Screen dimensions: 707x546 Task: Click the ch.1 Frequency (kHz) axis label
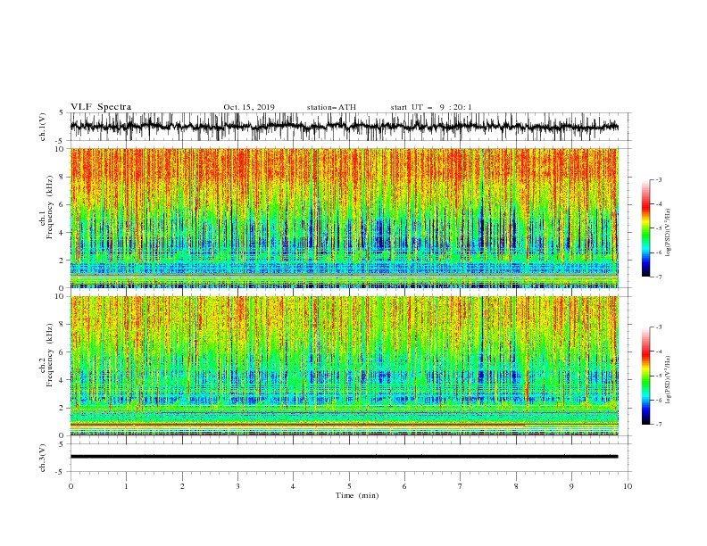pyautogui.click(x=46, y=208)
